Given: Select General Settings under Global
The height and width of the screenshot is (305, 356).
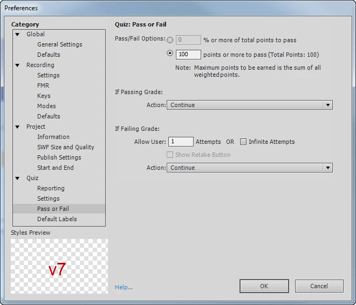Looking at the screenshot, I should [60, 44].
